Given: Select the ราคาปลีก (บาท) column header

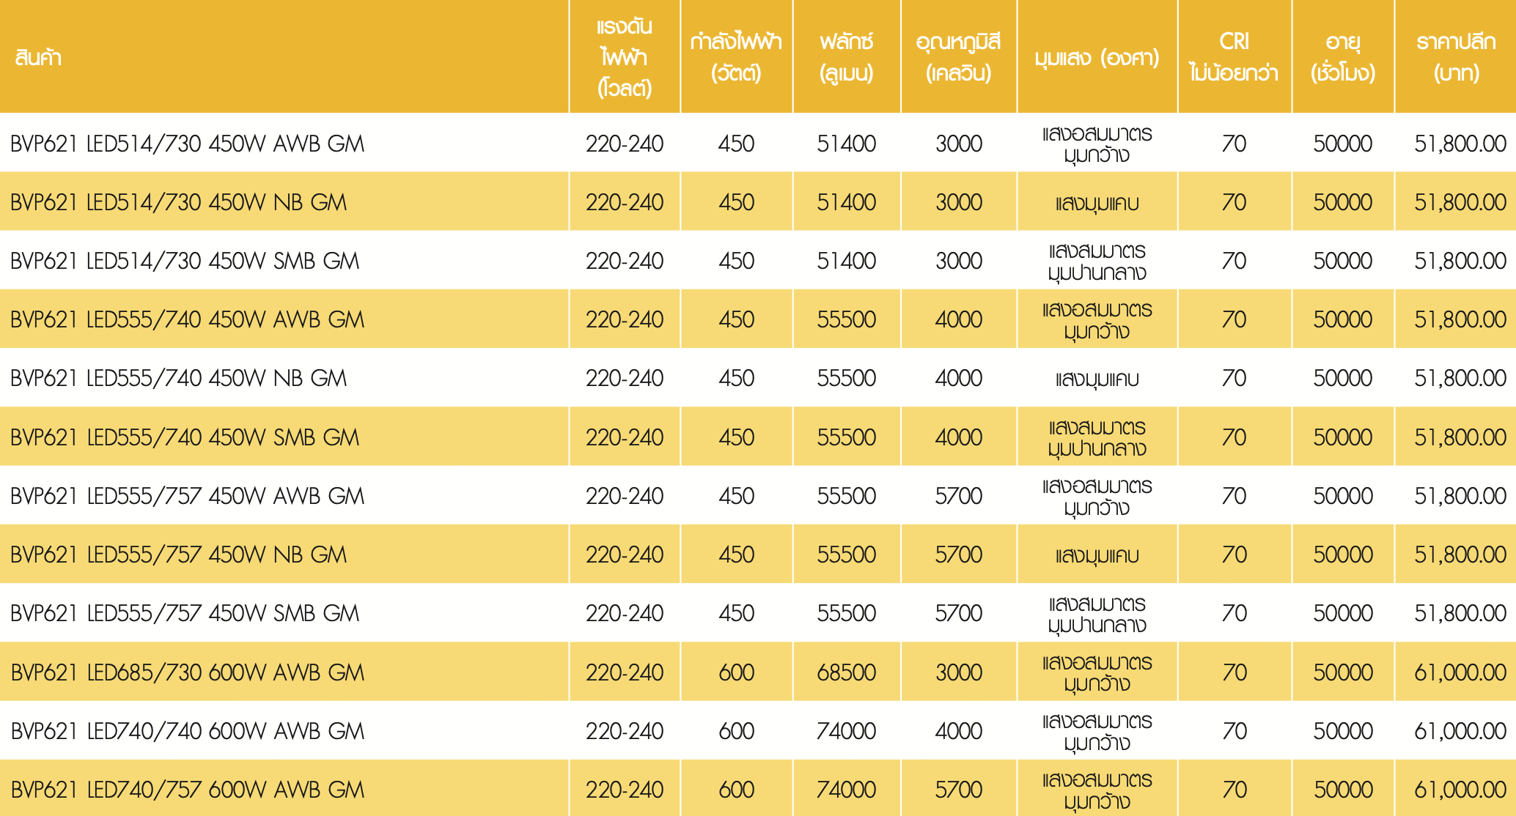Looking at the screenshot, I should pyautogui.click(x=1456, y=57).
